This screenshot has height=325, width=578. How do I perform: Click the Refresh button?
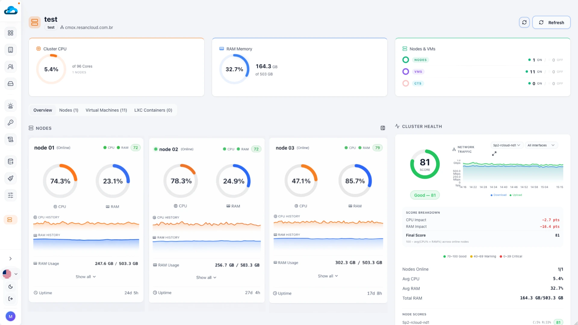point(551,23)
